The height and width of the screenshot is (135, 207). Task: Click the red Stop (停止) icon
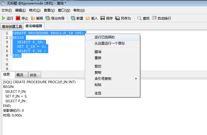click(x=18, y=18)
